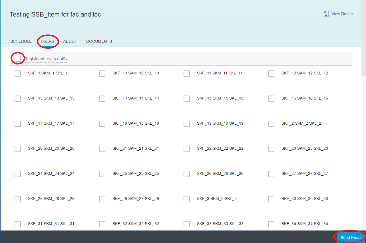The width and height of the screenshot is (366, 243).
Task: Select the SKF_26 SKM_26 SKL_26 checkbox
Action: coord(187,174)
